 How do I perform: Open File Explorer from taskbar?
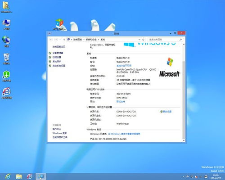pos(19,176)
